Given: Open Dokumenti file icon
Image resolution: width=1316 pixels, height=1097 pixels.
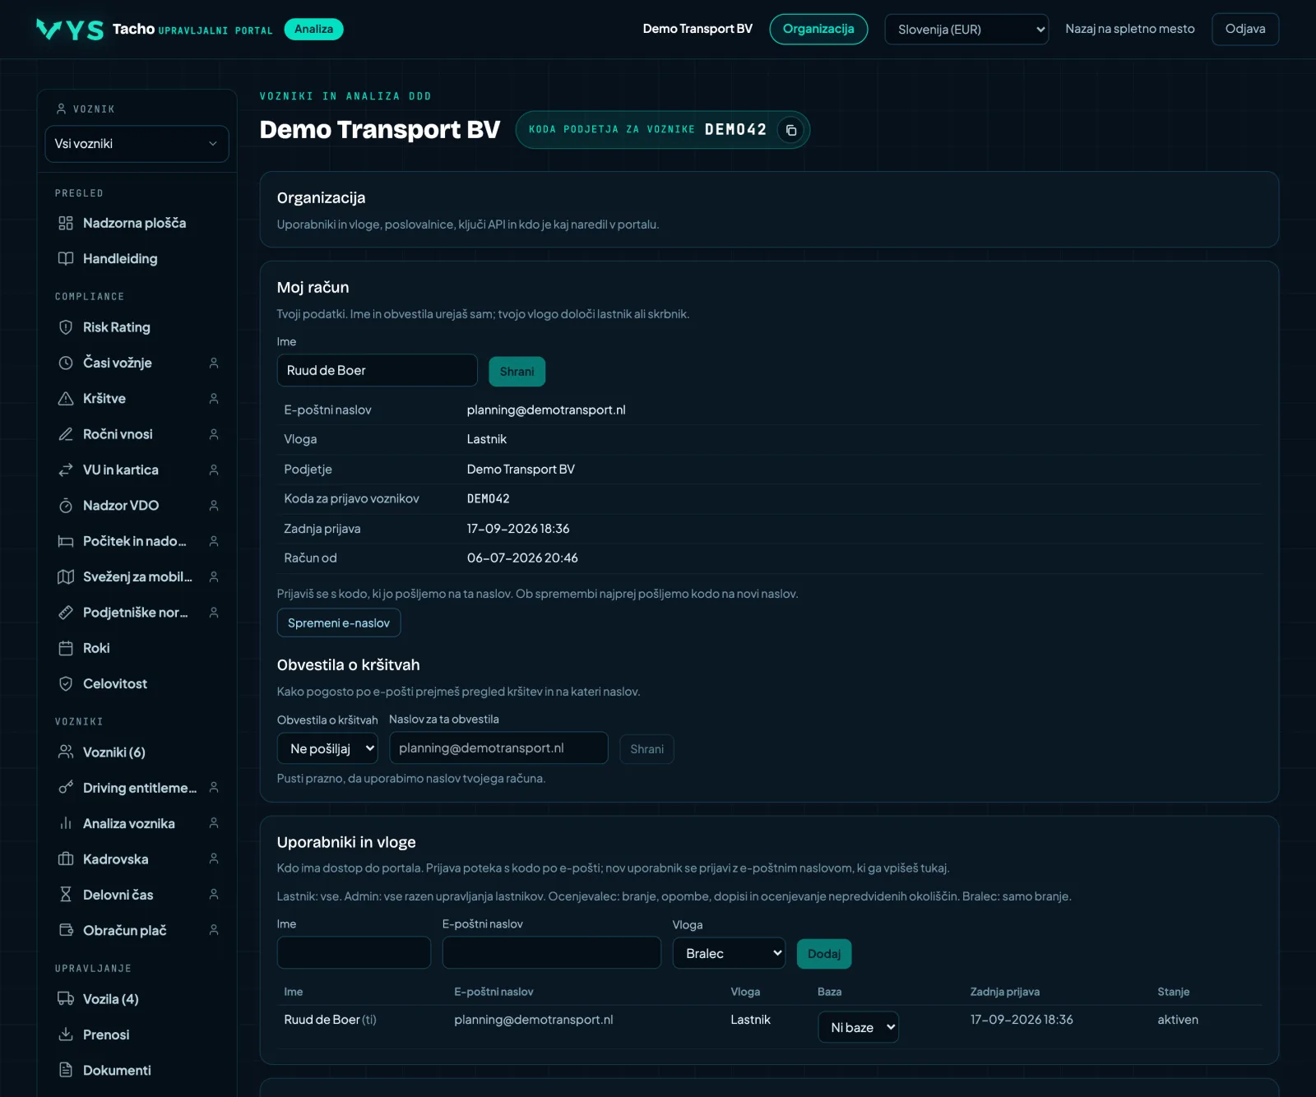Looking at the screenshot, I should point(66,1070).
